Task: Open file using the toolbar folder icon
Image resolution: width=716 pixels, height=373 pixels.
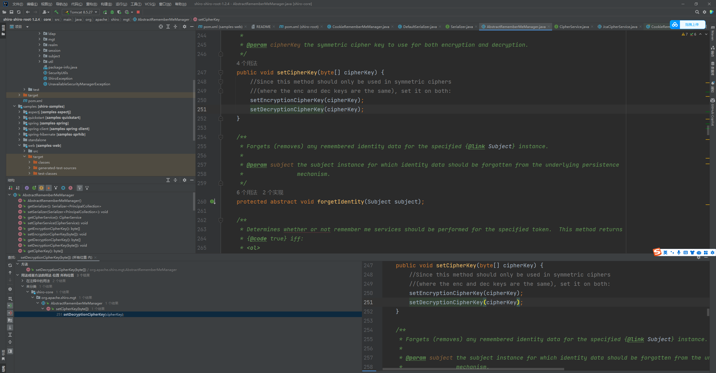Action: pyautogui.click(x=4, y=12)
